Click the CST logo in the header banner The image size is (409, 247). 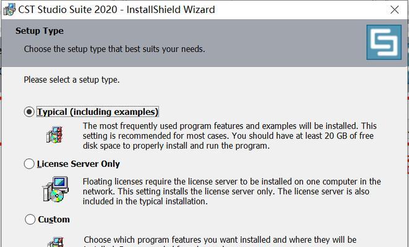click(x=384, y=42)
